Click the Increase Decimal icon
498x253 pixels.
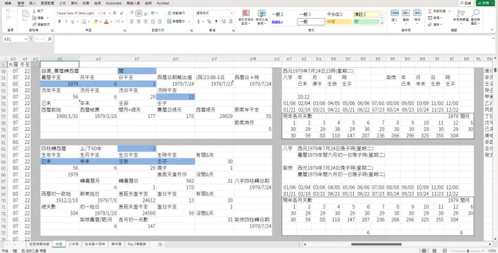tap(223, 21)
